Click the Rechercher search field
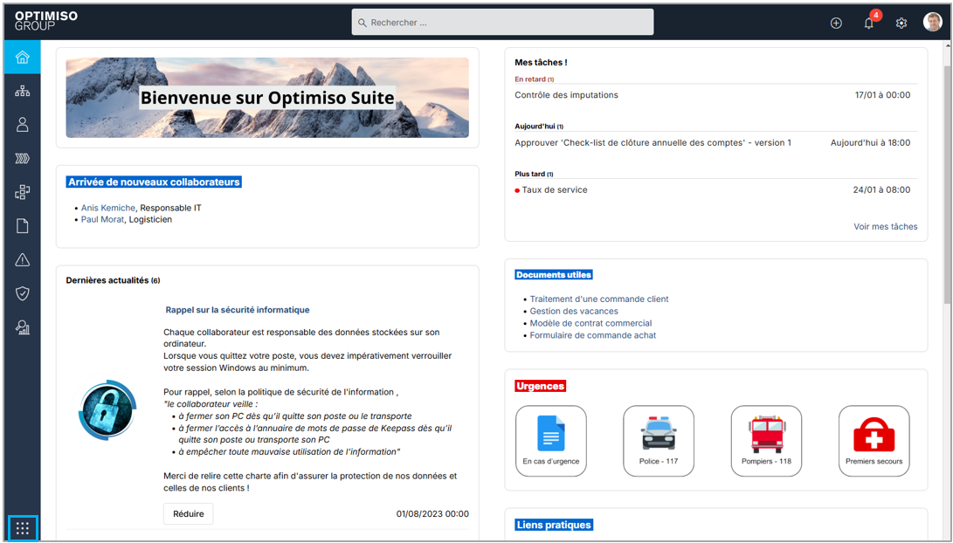The image size is (953, 543). pyautogui.click(x=502, y=23)
